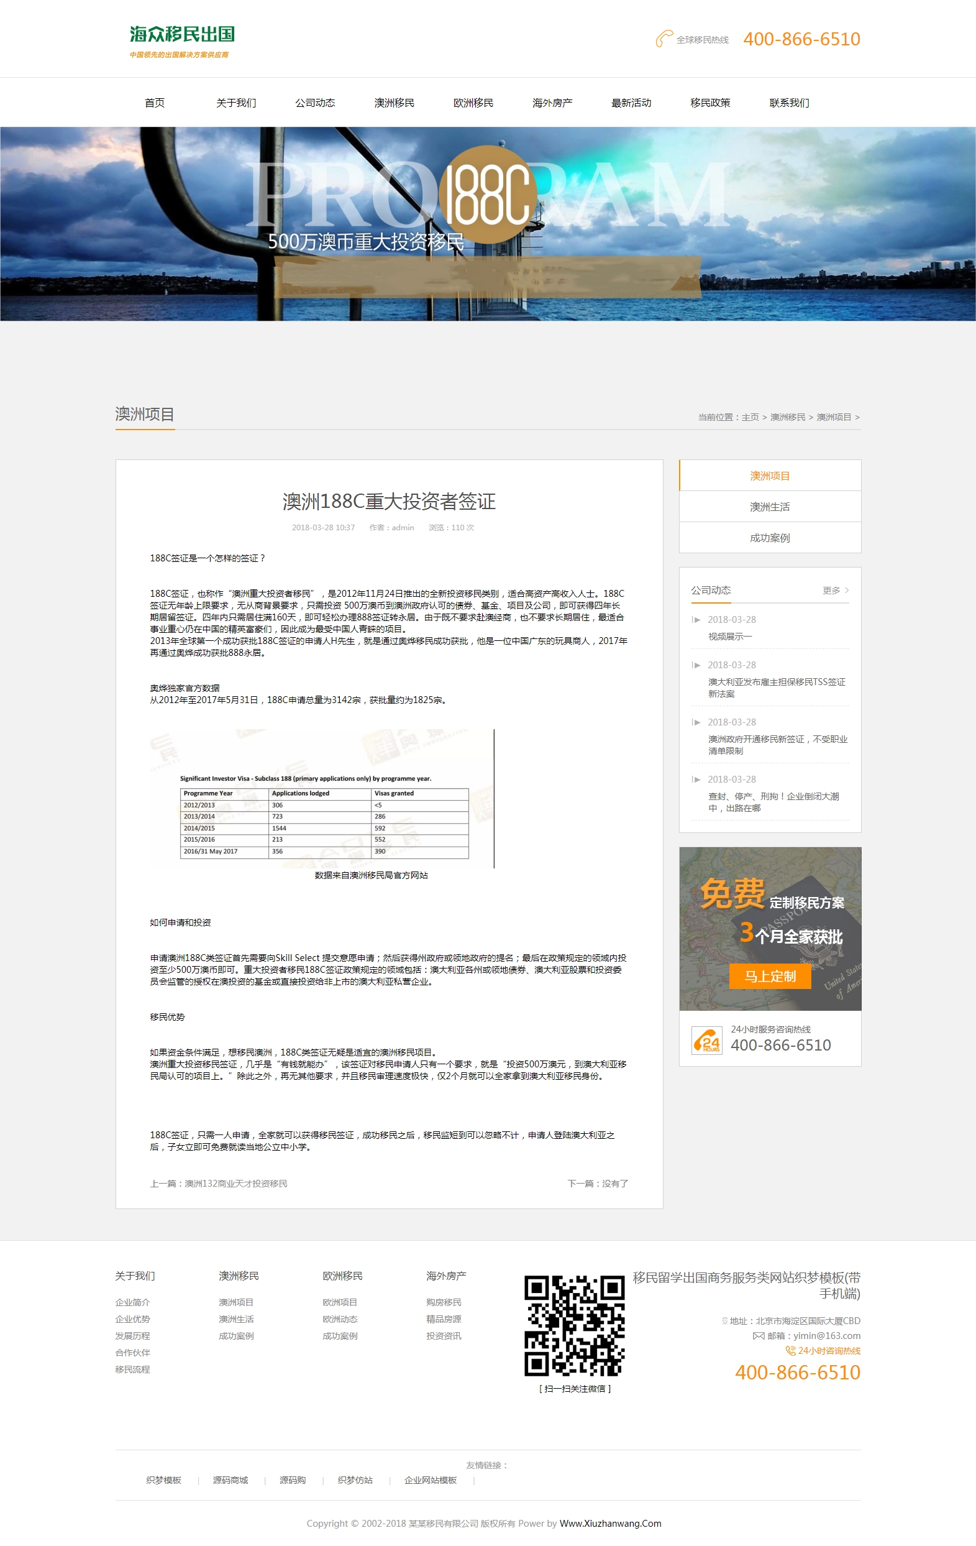Open 织梦模板 friendly link in footer
This screenshot has height=1546, width=976.
tap(163, 1480)
